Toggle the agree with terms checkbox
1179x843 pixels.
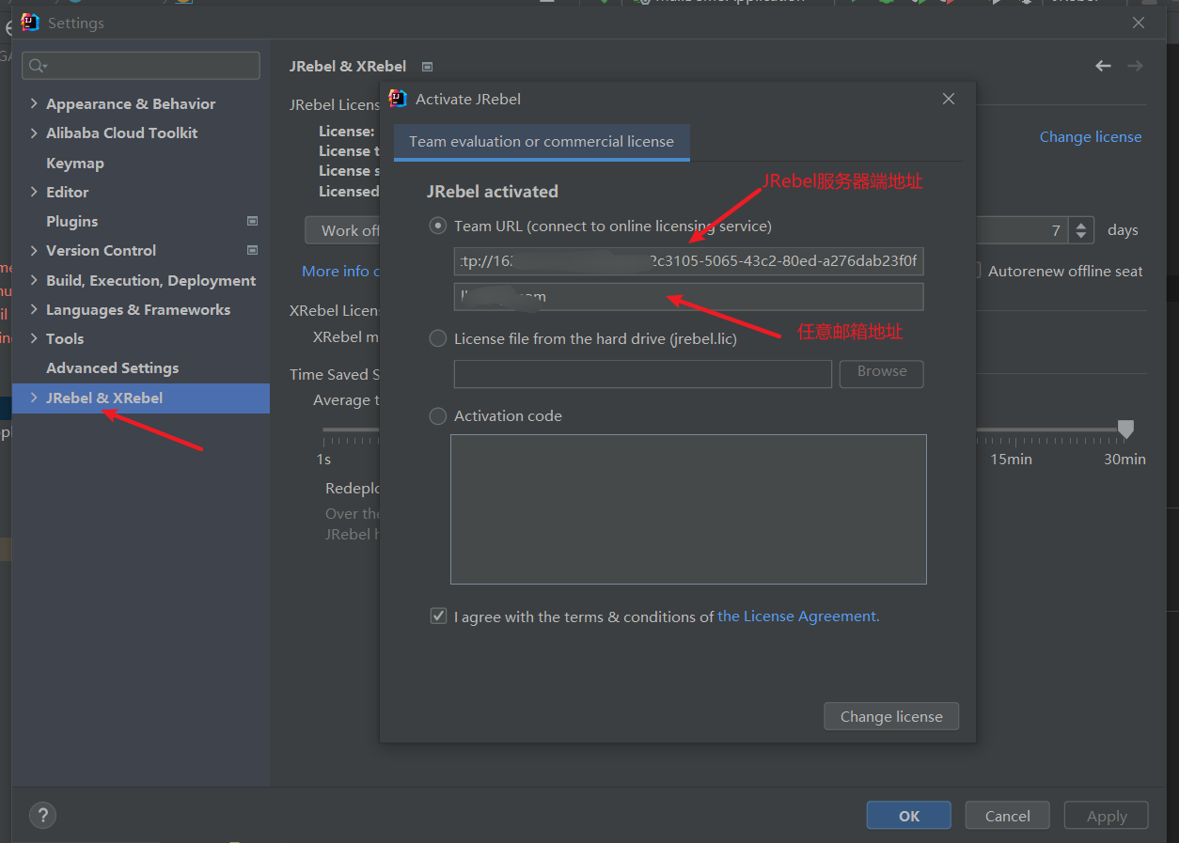tap(438, 617)
